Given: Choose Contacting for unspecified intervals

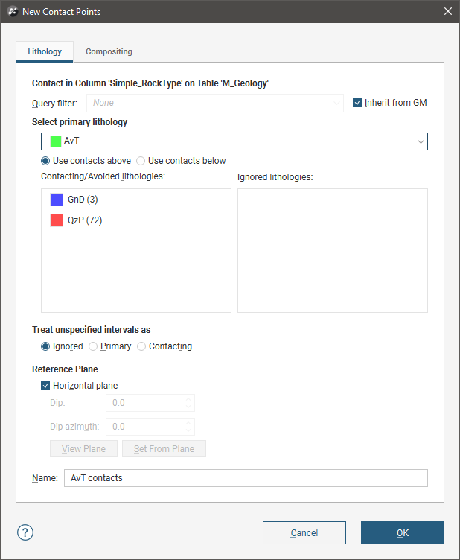Looking at the screenshot, I should [x=141, y=346].
